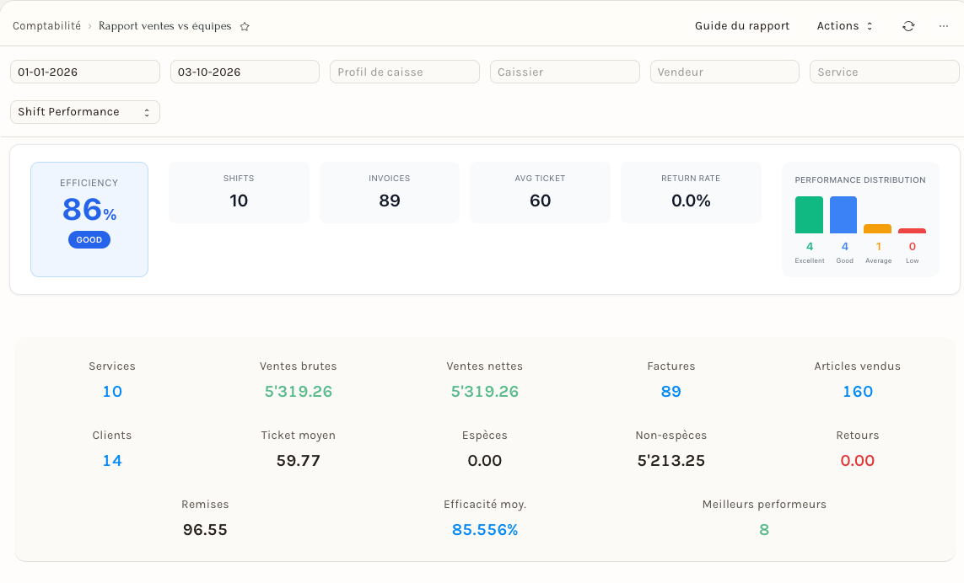Expand the Shift Performance selector
The image size is (964, 583).
pos(85,112)
